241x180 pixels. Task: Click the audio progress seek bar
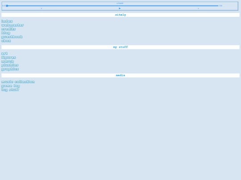click(112, 6)
